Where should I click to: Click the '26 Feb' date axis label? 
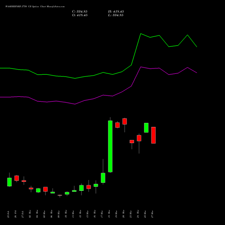coord(15,214)
